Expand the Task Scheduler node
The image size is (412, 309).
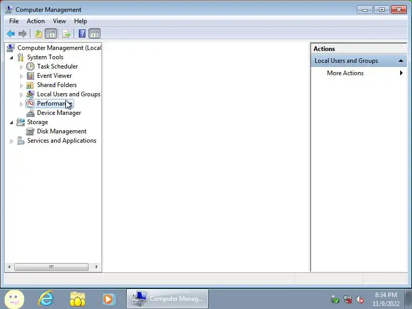coord(21,67)
